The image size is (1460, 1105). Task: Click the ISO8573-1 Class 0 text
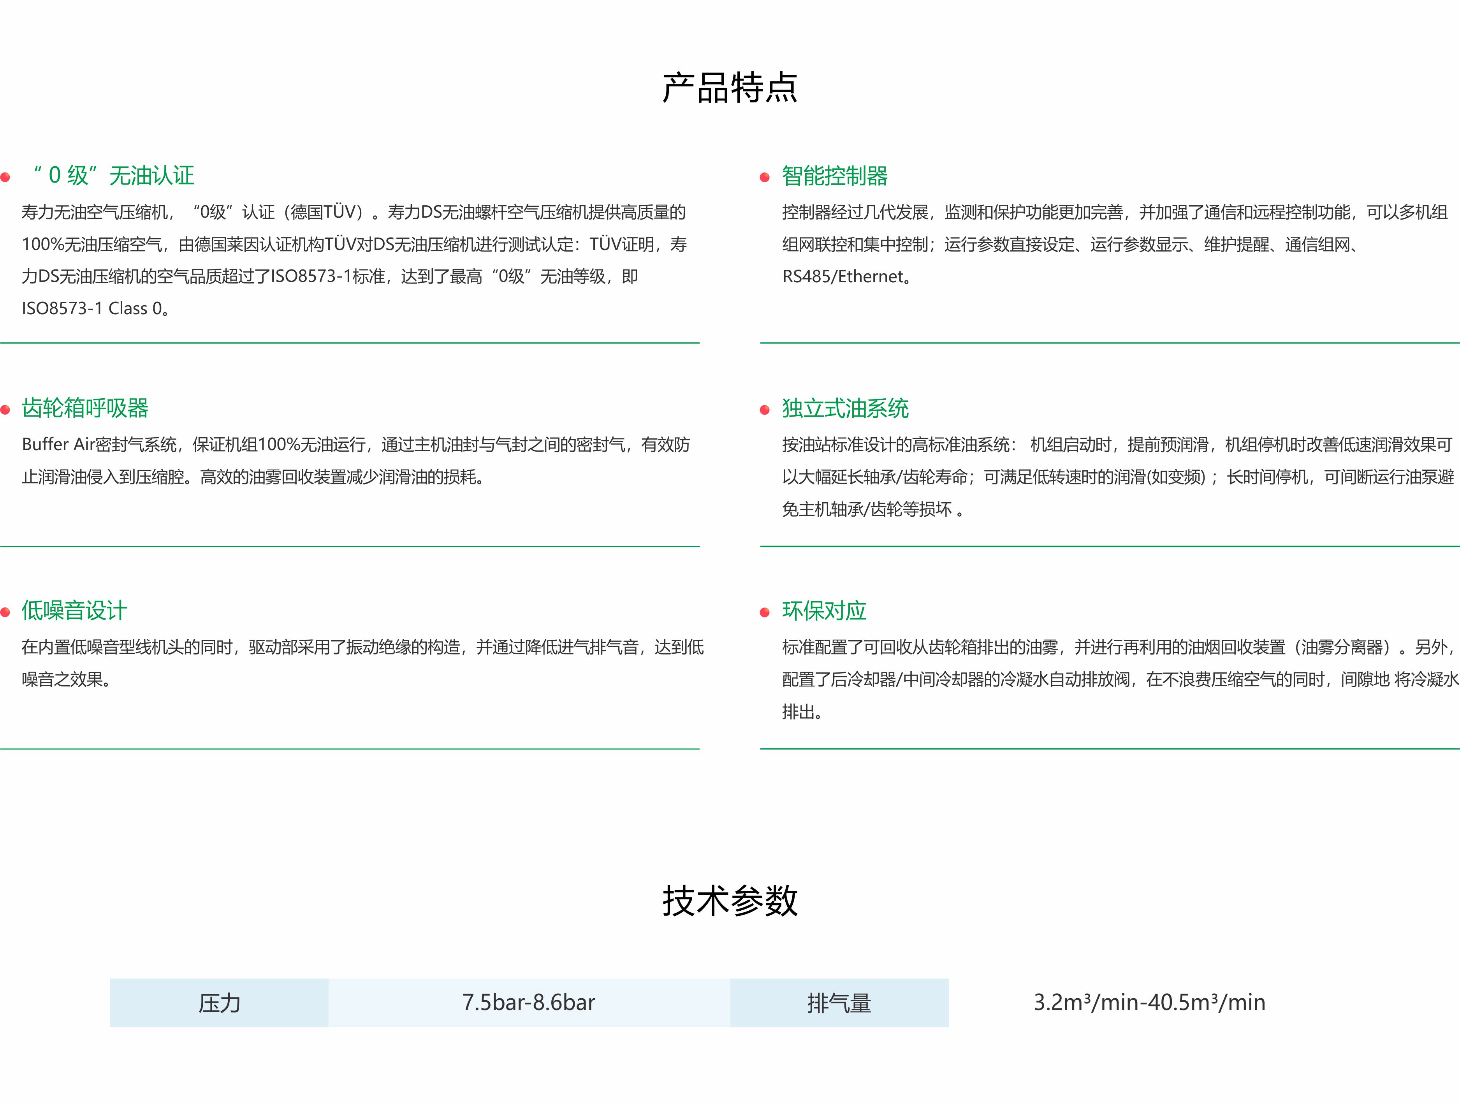[95, 309]
